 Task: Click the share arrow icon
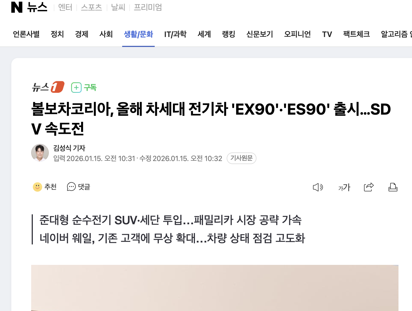click(x=369, y=187)
